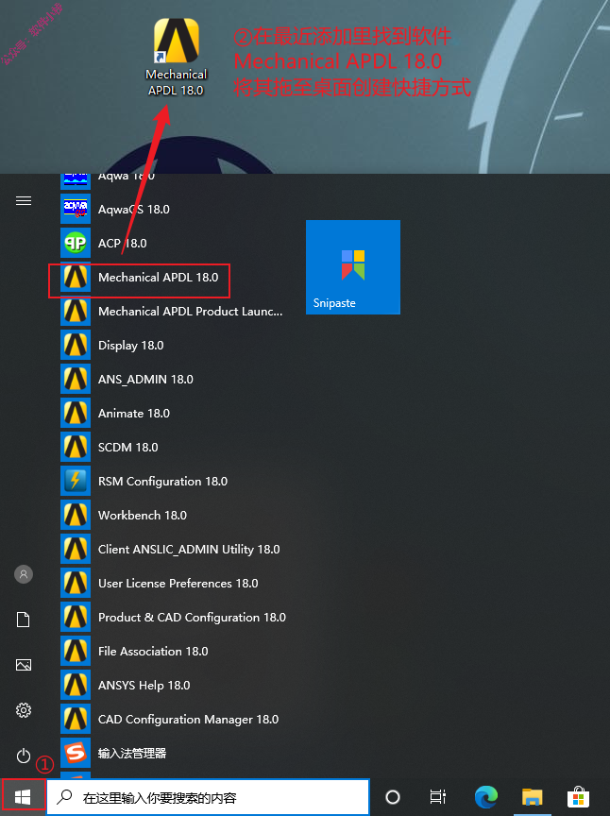
Task: Open the user account icon in sidebar
Action: tap(24, 574)
